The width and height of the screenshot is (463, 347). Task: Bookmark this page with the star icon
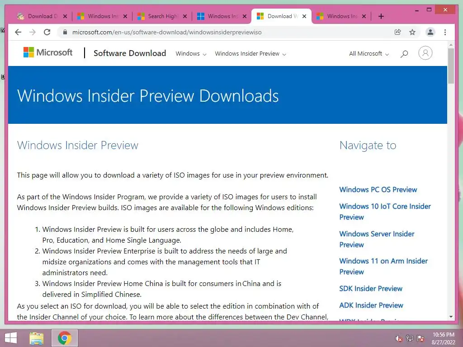coord(412,32)
